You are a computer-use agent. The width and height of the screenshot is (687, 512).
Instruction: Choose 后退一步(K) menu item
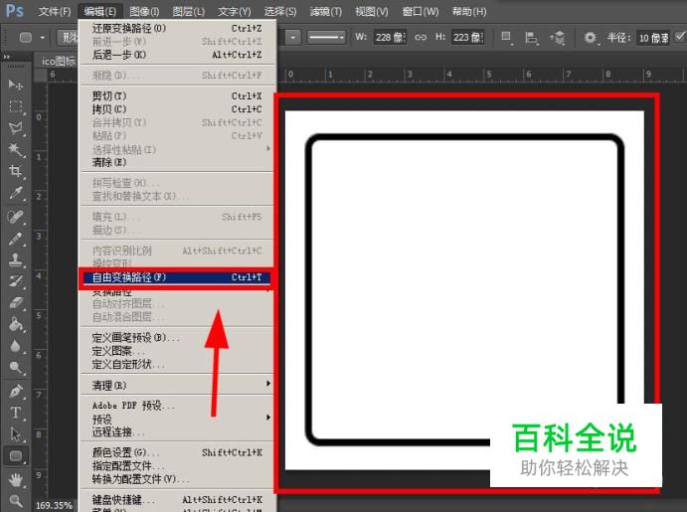[177, 55]
